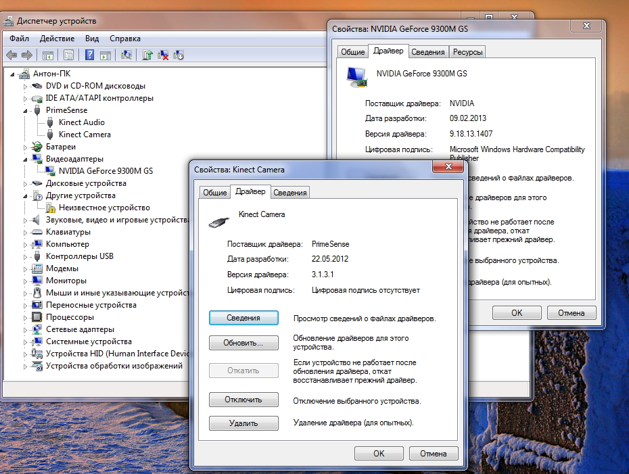Open the Вид menu
The height and width of the screenshot is (474, 629).
92,39
